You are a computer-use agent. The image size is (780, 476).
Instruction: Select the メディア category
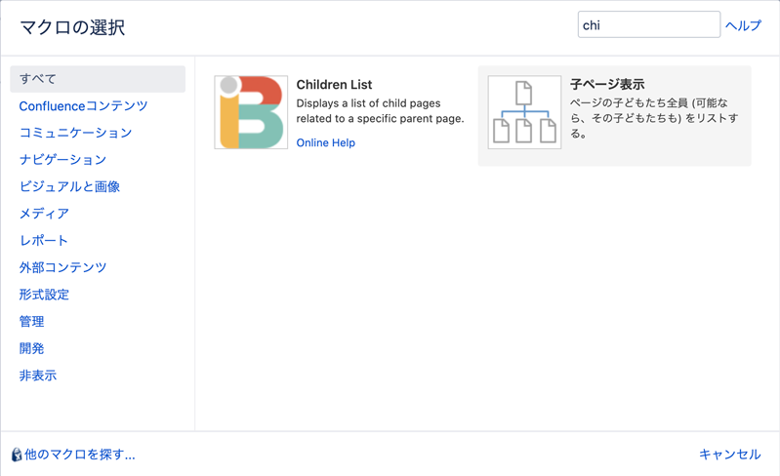(44, 214)
